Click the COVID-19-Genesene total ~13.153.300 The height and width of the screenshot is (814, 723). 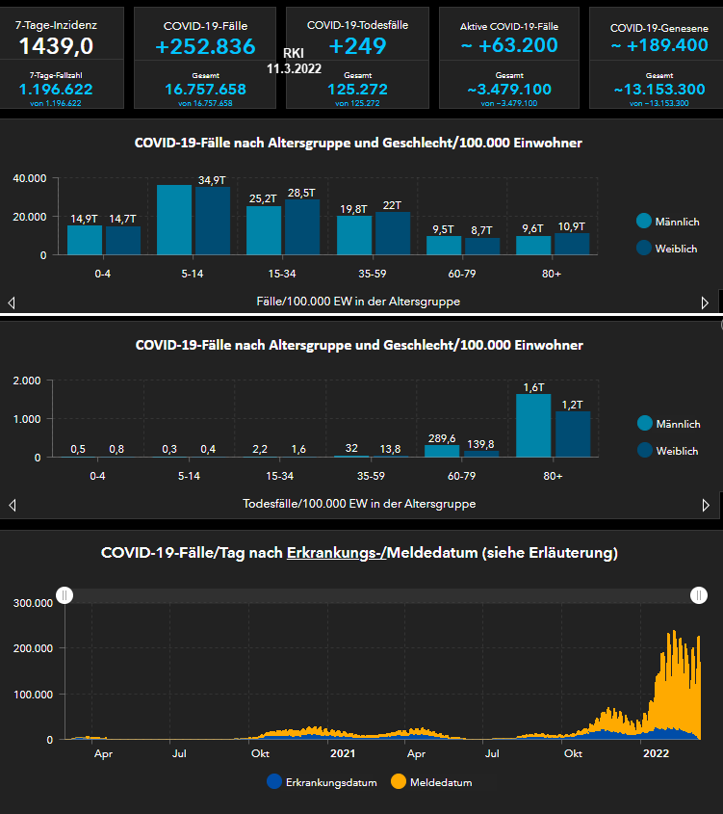(659, 90)
